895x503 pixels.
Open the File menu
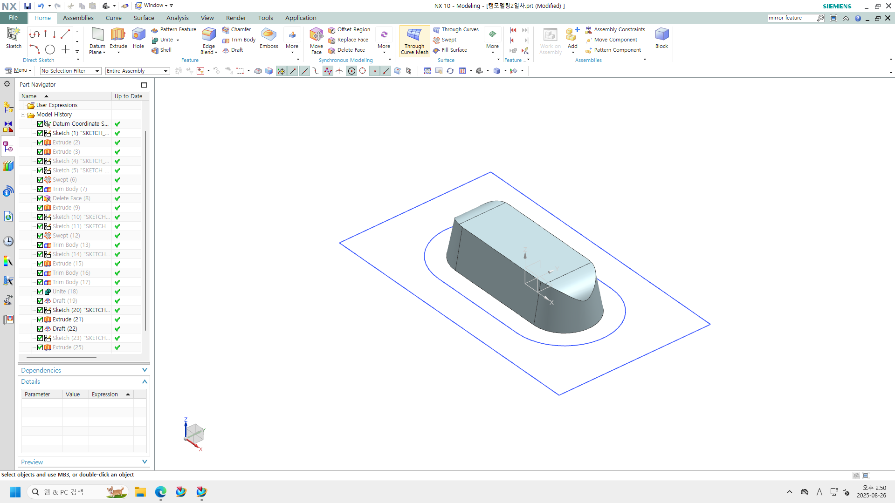(x=13, y=18)
